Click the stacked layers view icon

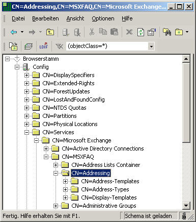pos(29,46)
